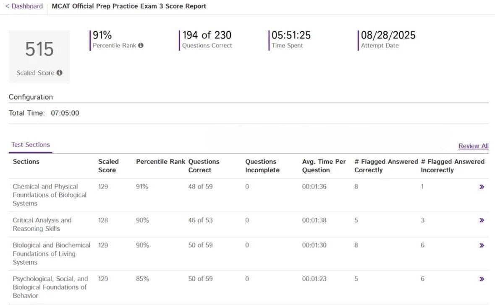
Task: Click the # Flagged Answered Correctly header
Action: [x=385, y=166]
